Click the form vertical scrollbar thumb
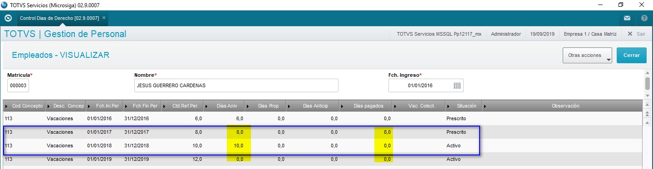 [648, 84]
